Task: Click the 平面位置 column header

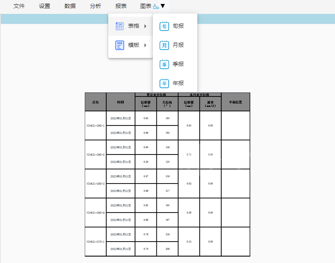Action: click(236, 102)
